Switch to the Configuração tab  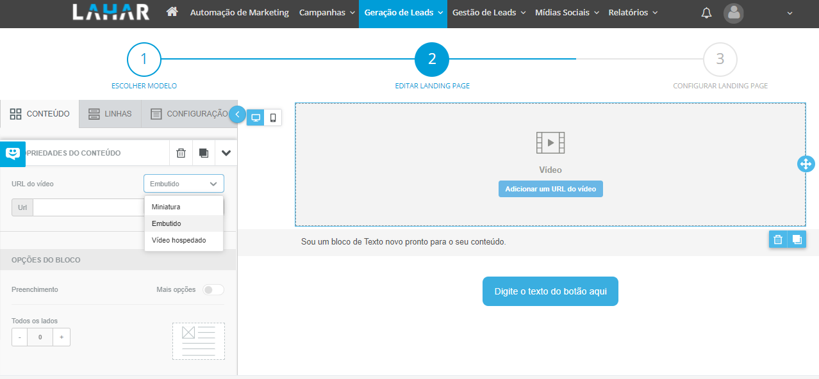click(x=189, y=114)
